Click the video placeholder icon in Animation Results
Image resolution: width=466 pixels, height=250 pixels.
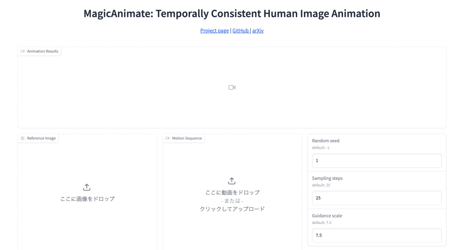[232, 87]
